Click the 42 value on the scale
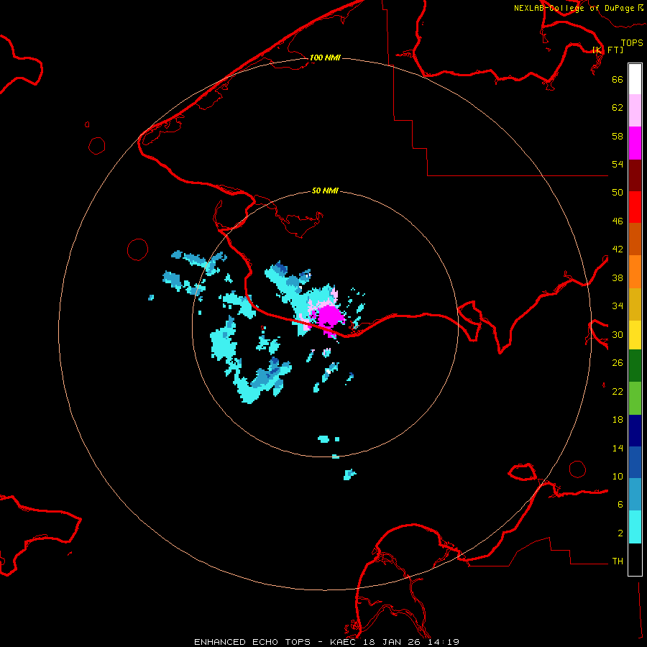The image size is (647, 647). [x=618, y=249]
